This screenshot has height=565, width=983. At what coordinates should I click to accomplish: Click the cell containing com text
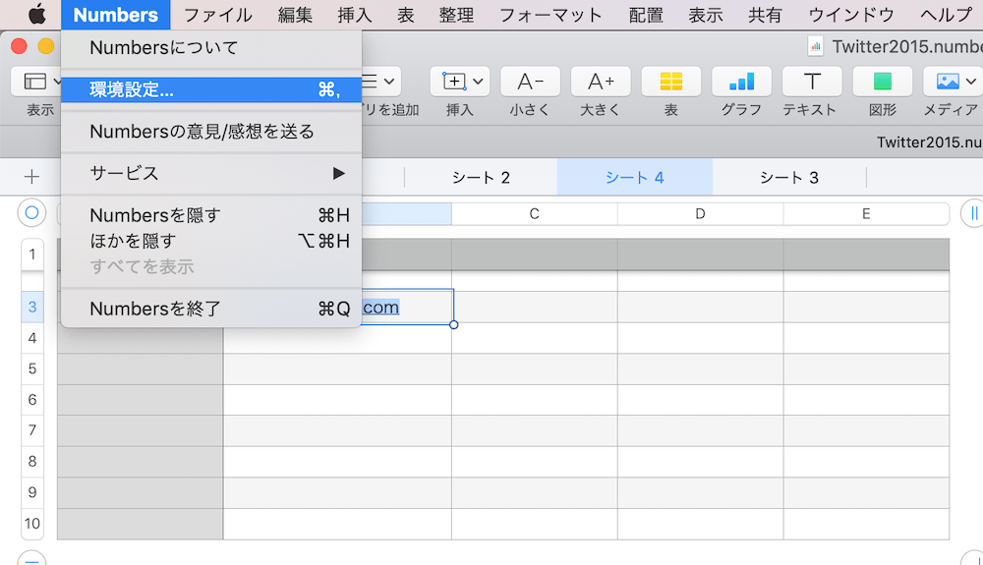tap(407, 307)
